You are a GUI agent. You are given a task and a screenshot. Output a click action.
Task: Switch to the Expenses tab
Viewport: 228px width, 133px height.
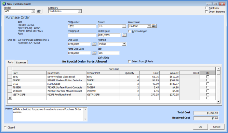pos(21,62)
